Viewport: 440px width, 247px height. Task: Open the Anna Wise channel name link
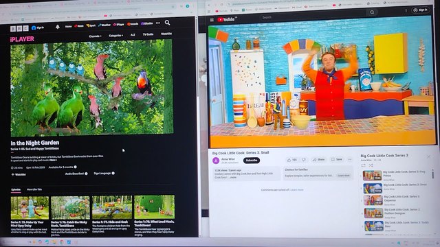click(x=228, y=159)
